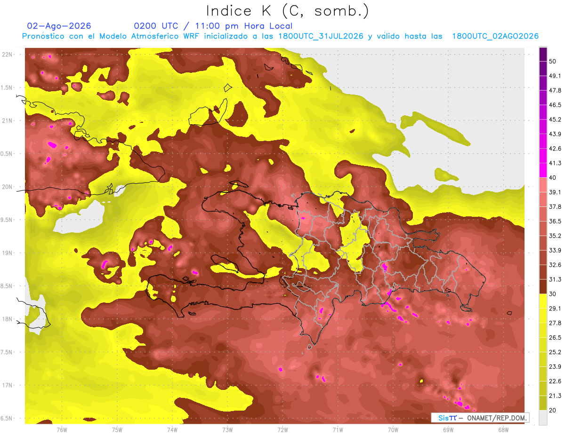Click the colorbar value '31.3'

tap(556, 279)
